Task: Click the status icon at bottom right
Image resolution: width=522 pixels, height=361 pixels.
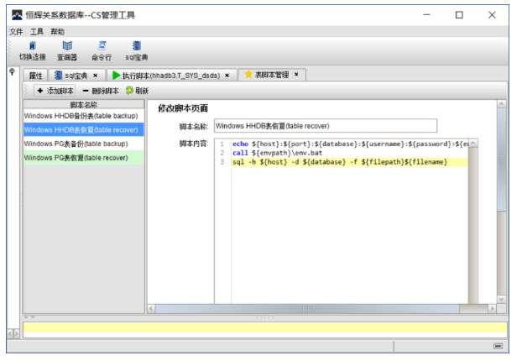Action: coord(498,346)
